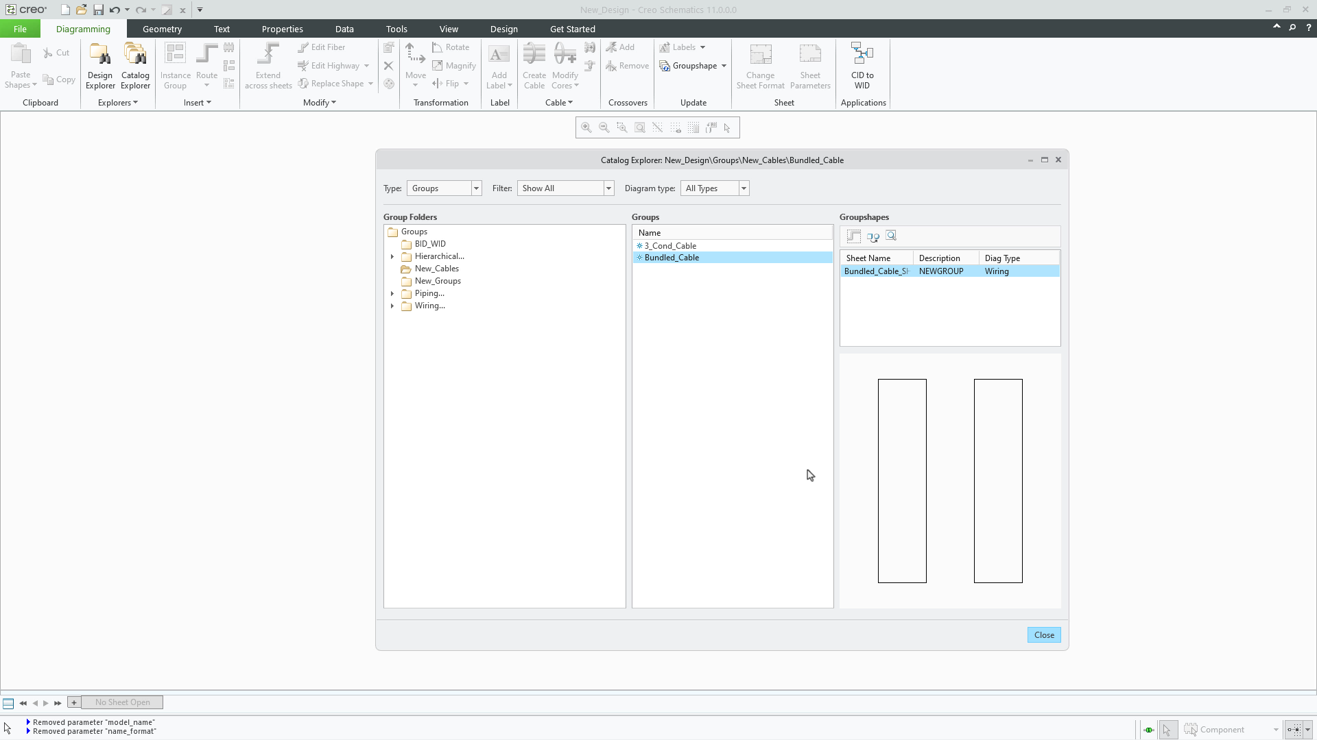Click the CID to WID application icon
The height and width of the screenshot is (740, 1317).
point(862,66)
